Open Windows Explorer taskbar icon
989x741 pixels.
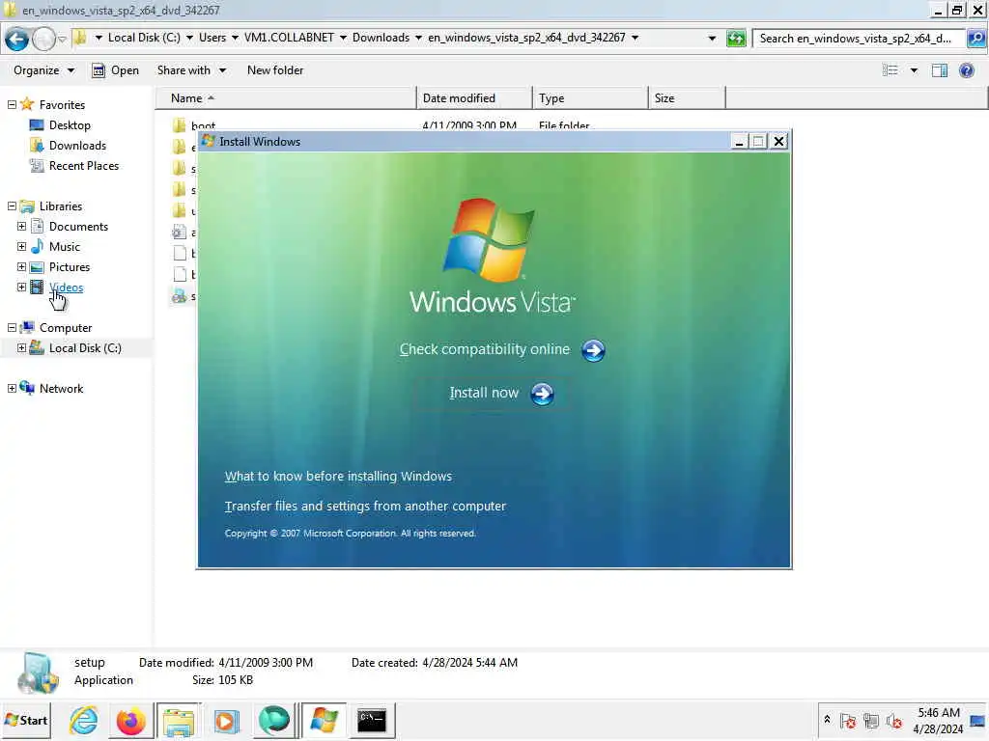point(179,720)
